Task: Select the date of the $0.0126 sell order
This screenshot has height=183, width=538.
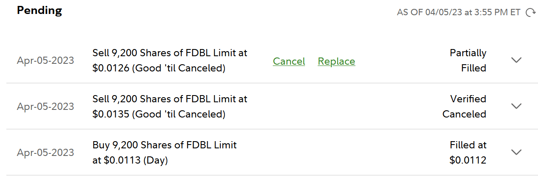Action: [45, 60]
